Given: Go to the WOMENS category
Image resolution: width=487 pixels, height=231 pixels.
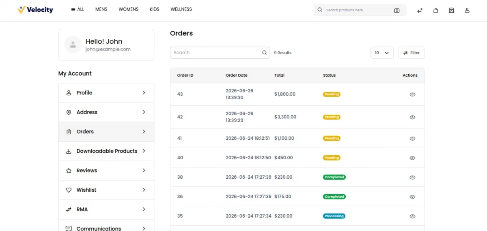Looking at the screenshot, I should 128,9.
